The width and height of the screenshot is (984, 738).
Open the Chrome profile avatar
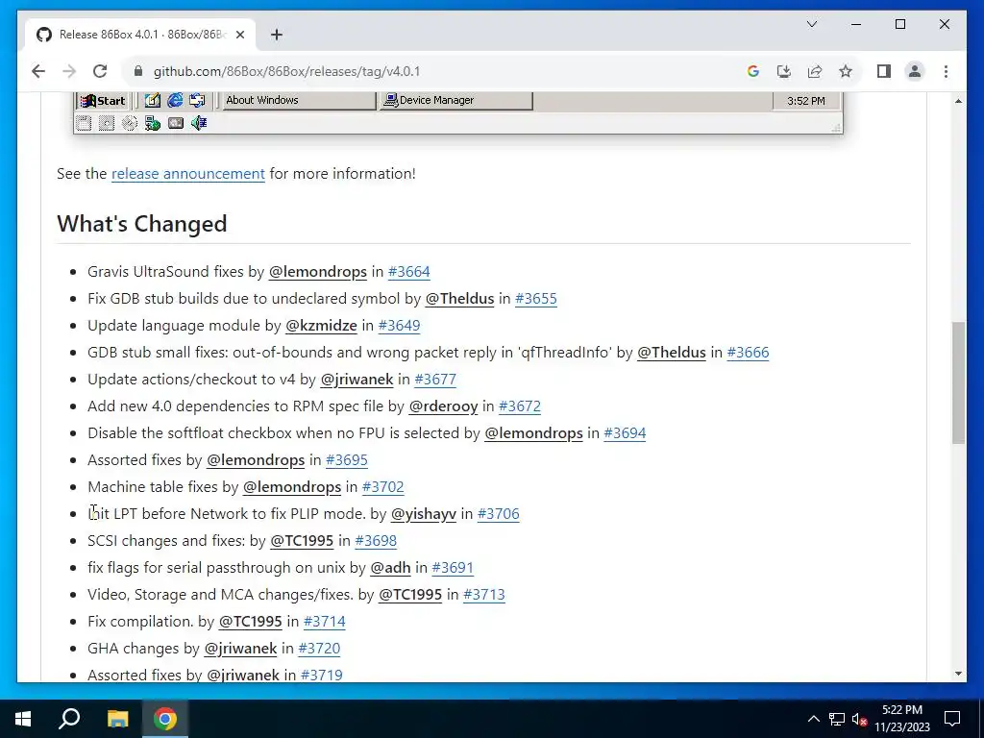click(x=915, y=71)
